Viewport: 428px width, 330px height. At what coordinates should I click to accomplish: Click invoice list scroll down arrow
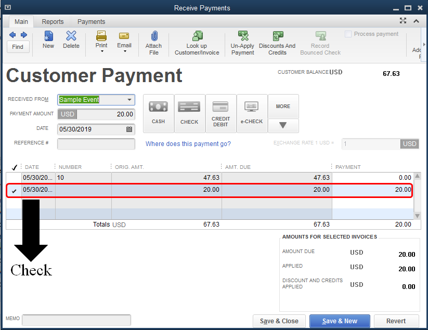418,216
